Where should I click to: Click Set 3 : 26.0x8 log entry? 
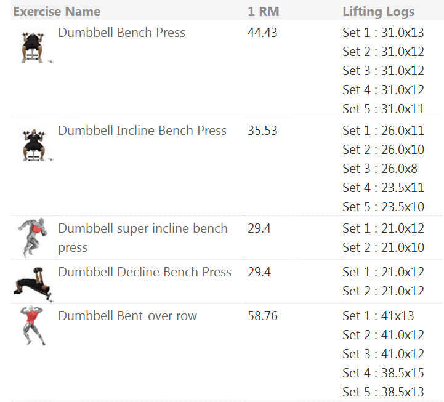(380, 169)
